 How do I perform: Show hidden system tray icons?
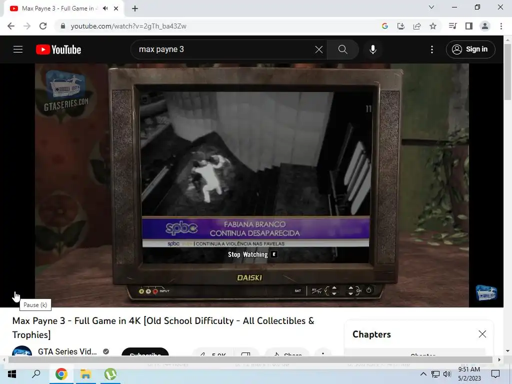[x=423, y=374]
